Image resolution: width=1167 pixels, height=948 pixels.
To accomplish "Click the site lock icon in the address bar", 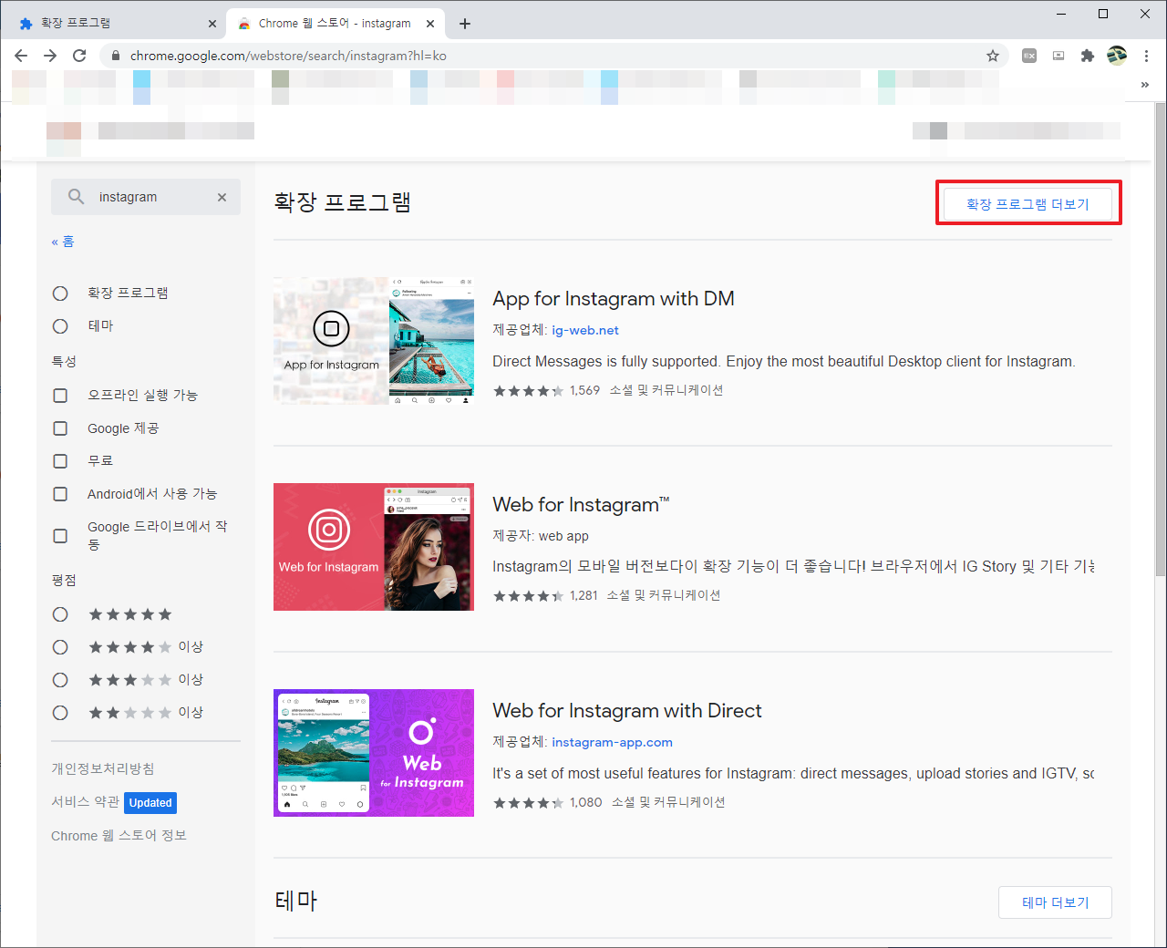I will point(115,56).
